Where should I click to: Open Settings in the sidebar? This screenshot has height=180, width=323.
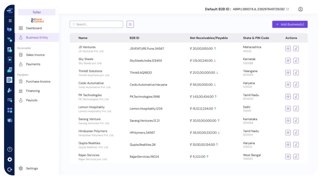[37, 168]
